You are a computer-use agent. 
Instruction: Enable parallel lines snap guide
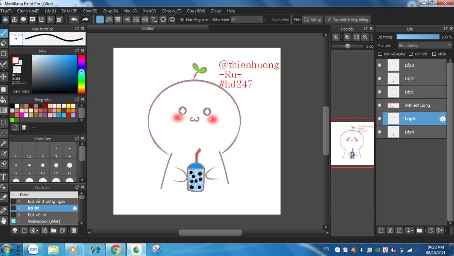(109, 19)
